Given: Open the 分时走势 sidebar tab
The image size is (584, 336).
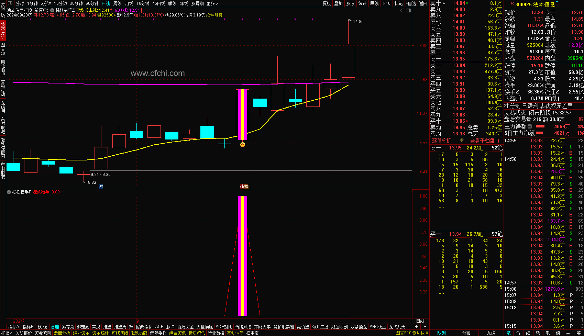Looking at the screenshot, I should coord(3,10).
